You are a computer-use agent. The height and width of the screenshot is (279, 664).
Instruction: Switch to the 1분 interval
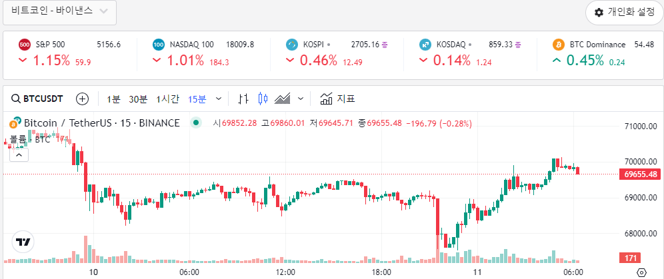(x=113, y=99)
